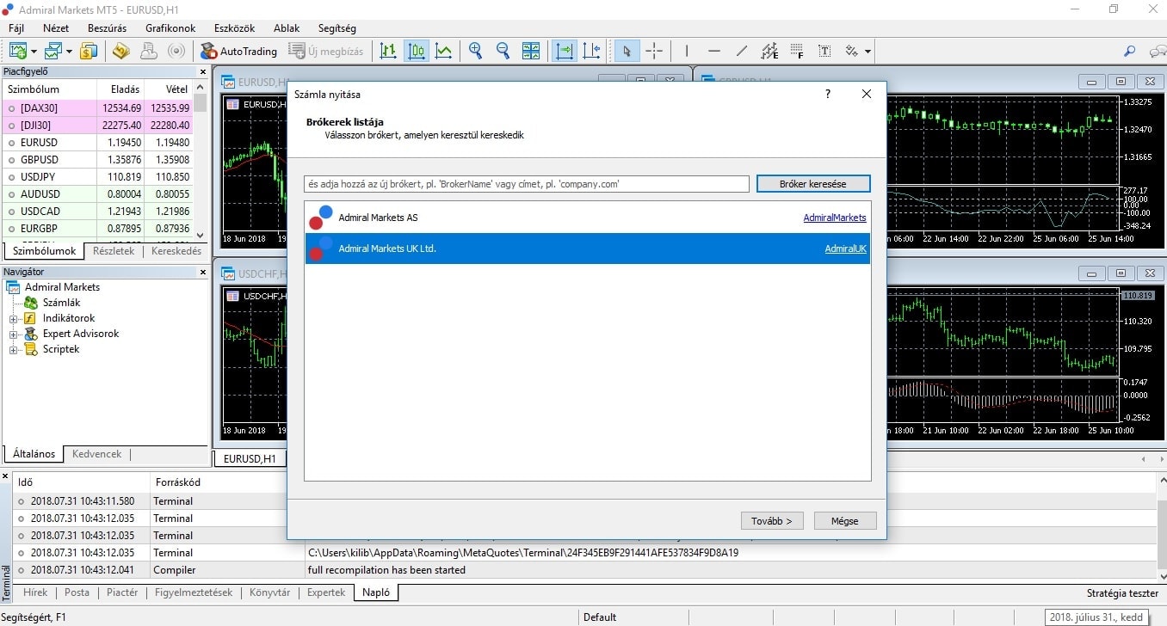The width and height of the screenshot is (1167, 626).
Task: Select Admiral Markets root in Navigator
Action: (62, 287)
